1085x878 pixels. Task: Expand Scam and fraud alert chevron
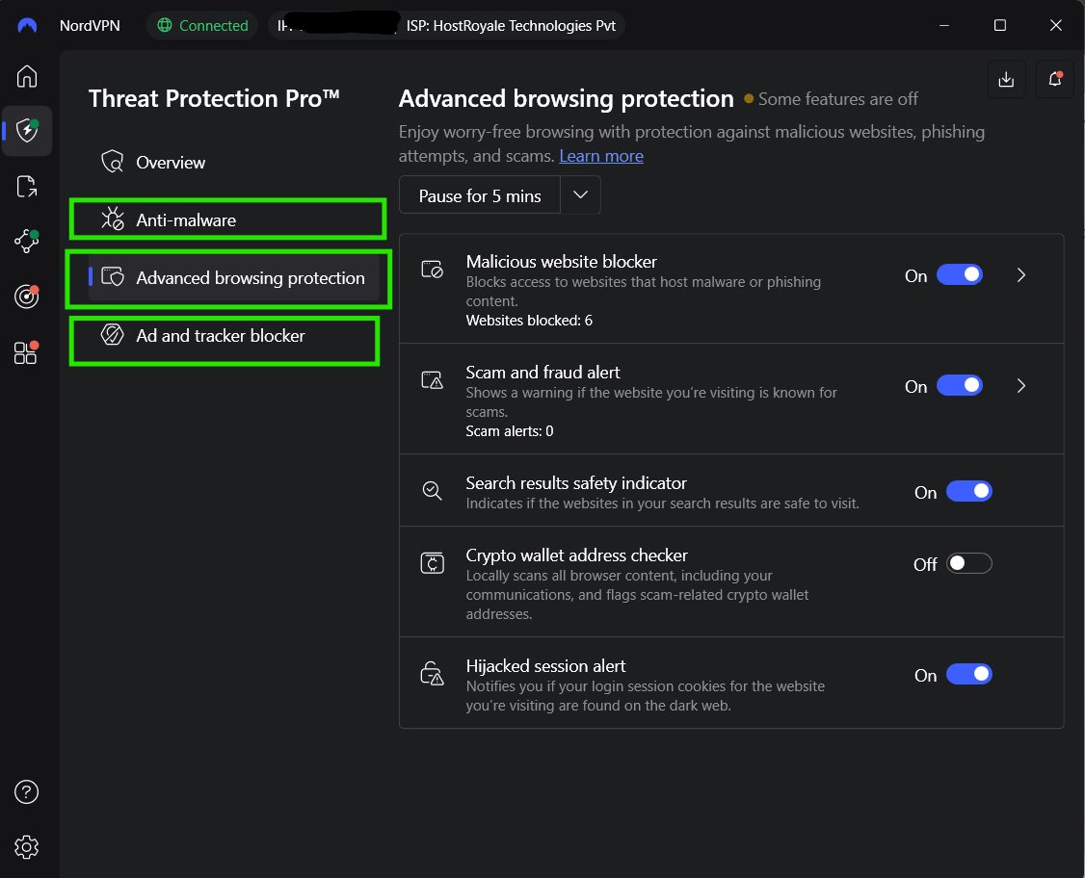pos(1020,386)
